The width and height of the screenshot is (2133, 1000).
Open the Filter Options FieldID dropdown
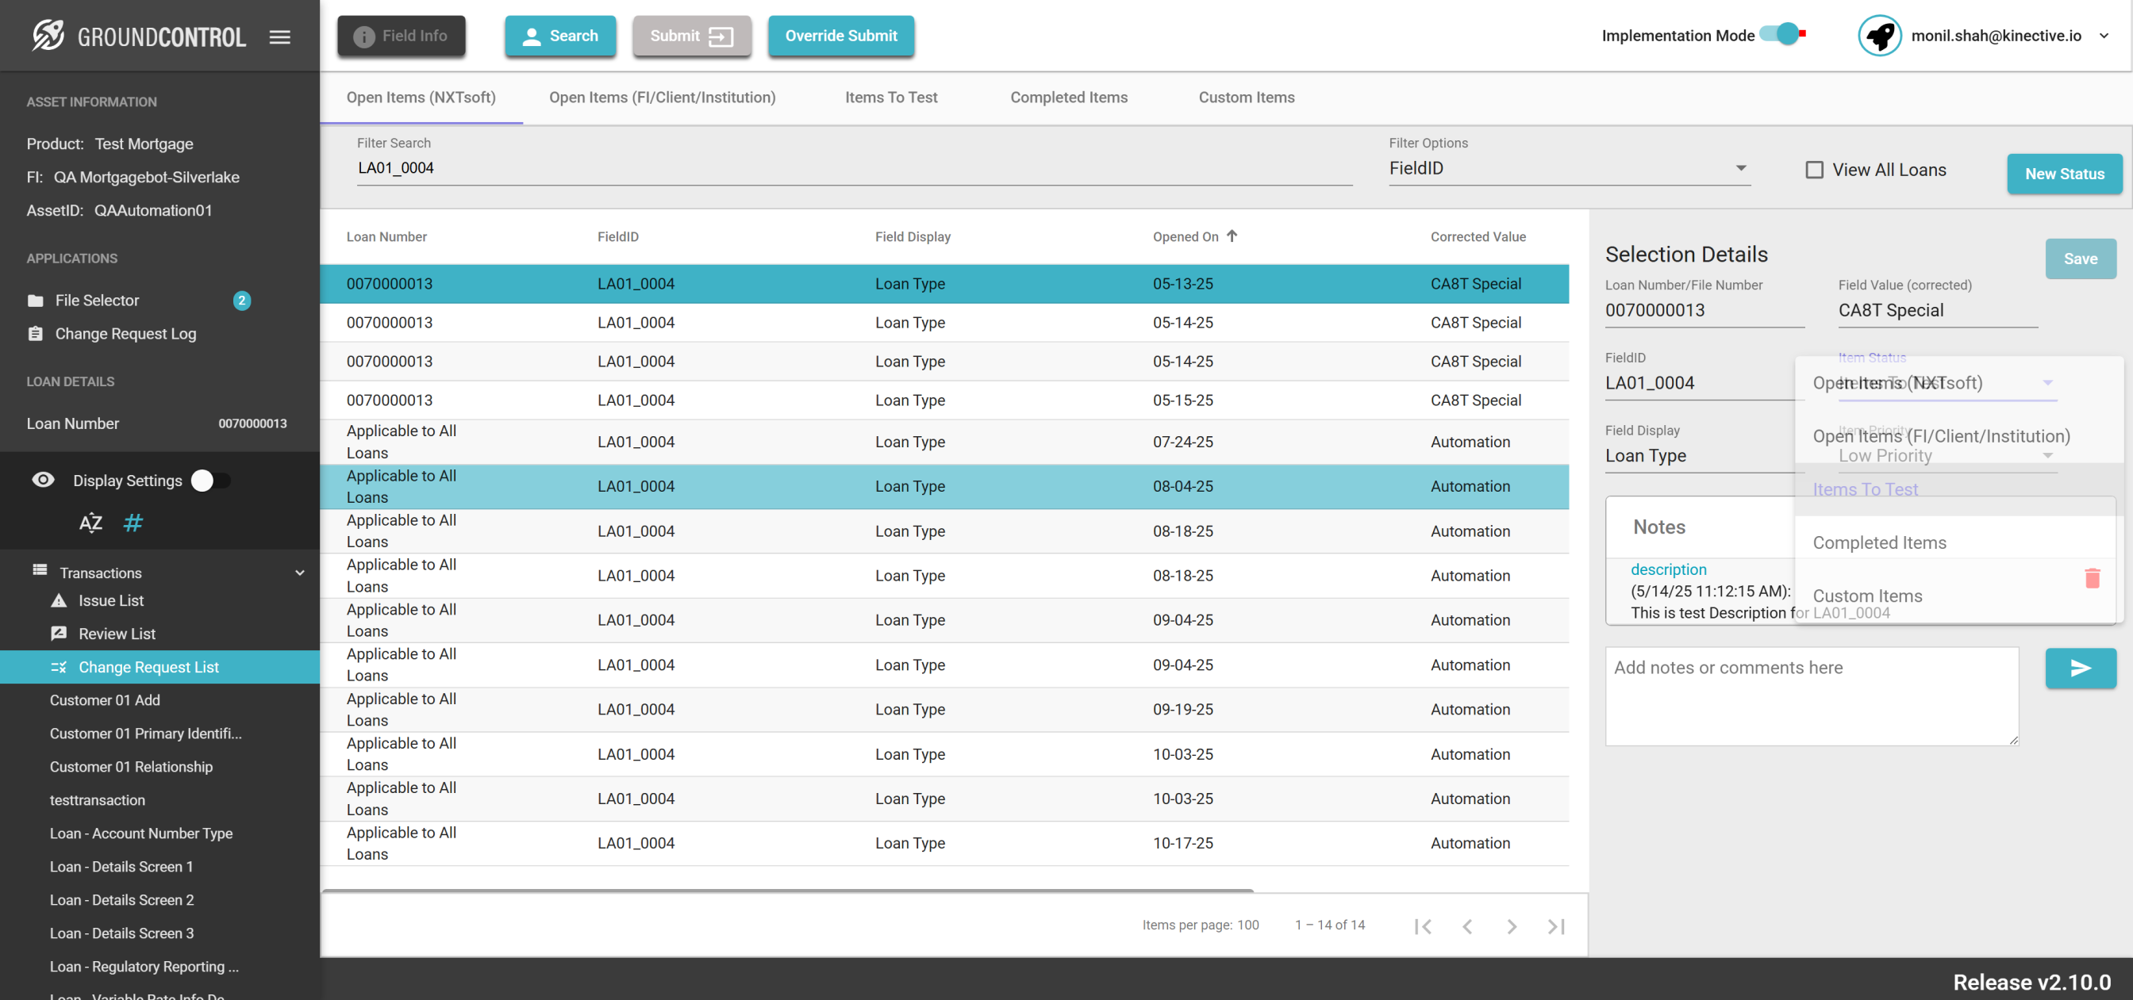click(x=1568, y=168)
